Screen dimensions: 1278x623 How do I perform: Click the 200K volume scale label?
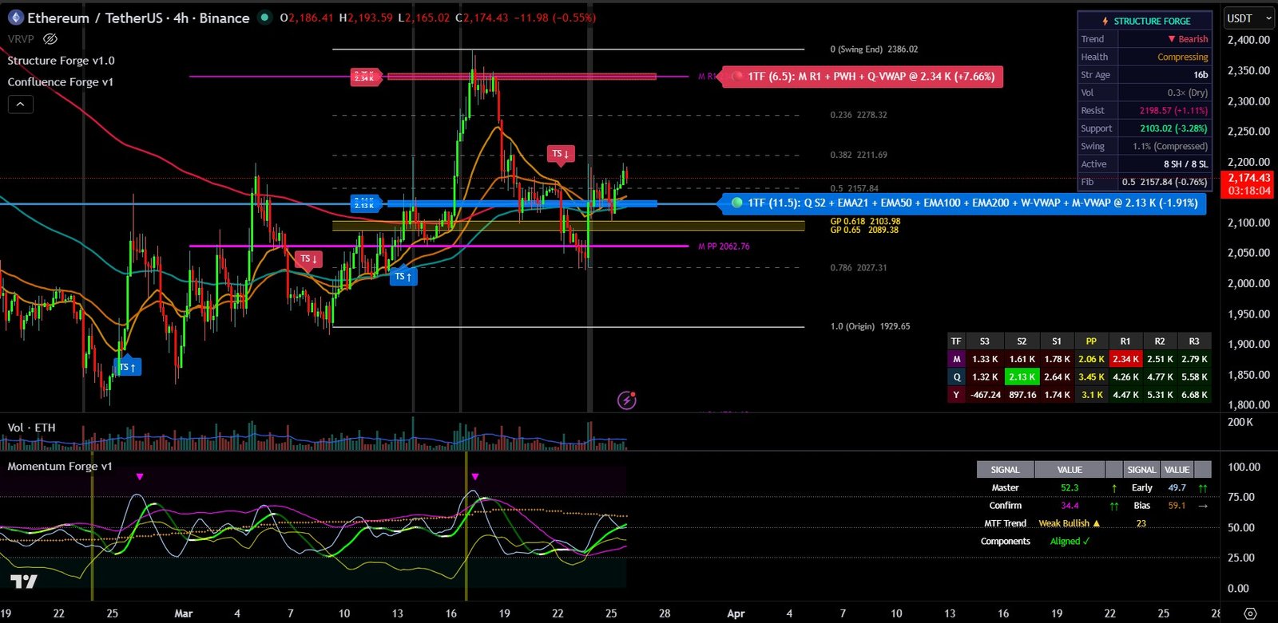pos(1240,422)
